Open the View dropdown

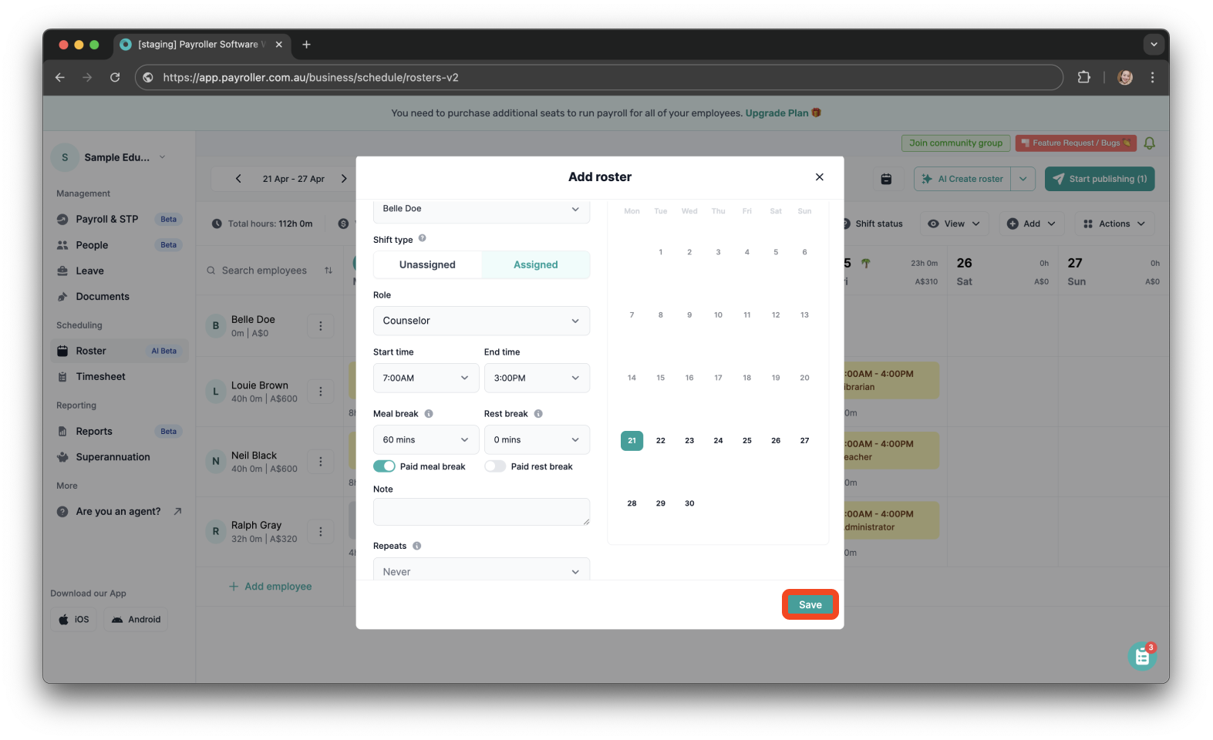tap(953, 224)
